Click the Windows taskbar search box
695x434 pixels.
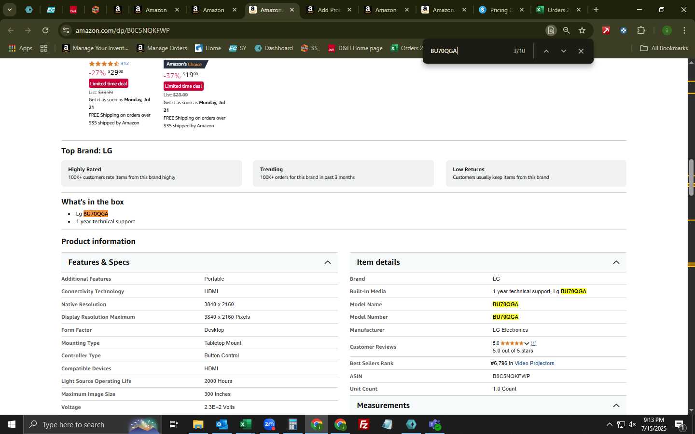(x=93, y=424)
